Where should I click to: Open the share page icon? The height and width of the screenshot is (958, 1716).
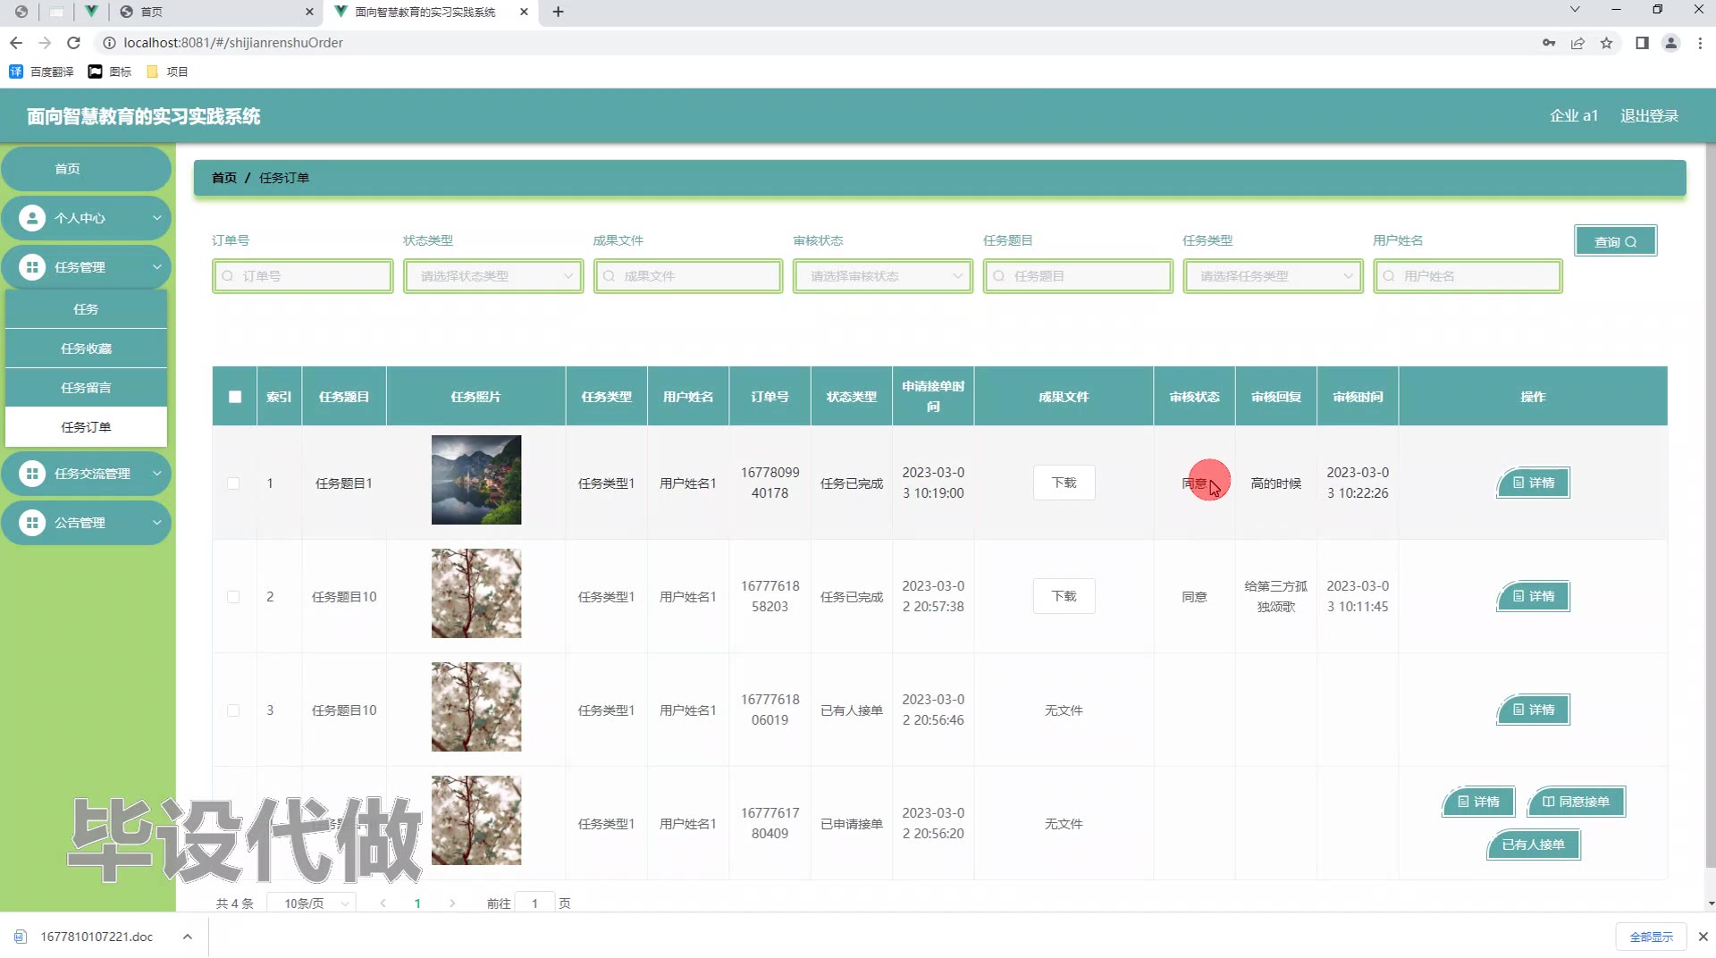(1577, 43)
